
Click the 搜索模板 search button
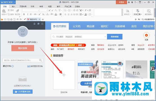115,37
